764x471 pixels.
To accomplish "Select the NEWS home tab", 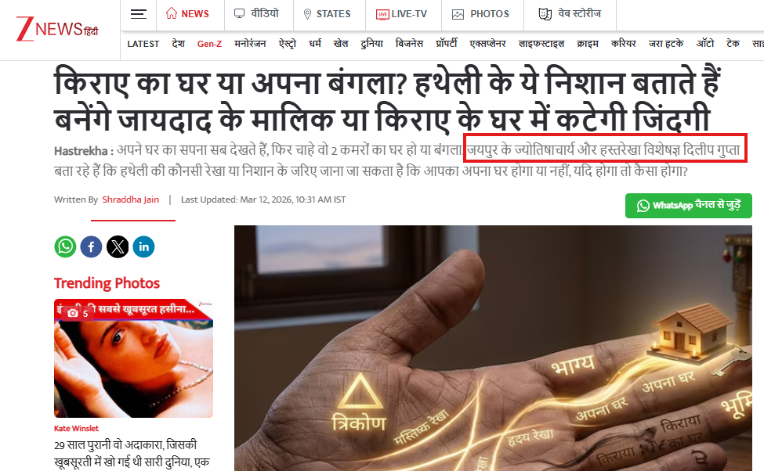I will [x=187, y=13].
